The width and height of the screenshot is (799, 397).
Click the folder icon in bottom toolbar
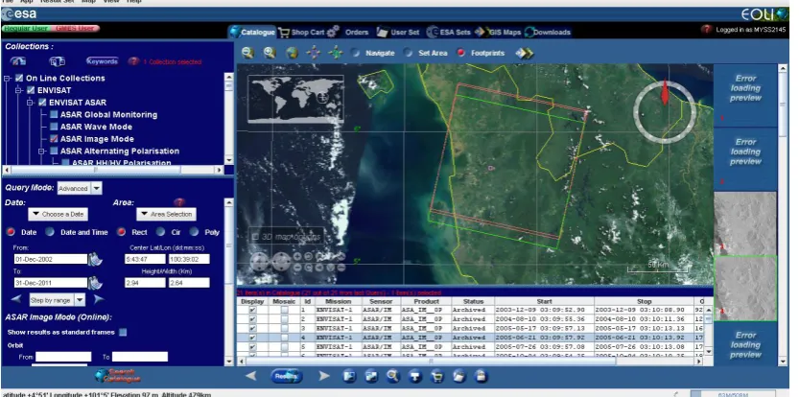point(459,377)
